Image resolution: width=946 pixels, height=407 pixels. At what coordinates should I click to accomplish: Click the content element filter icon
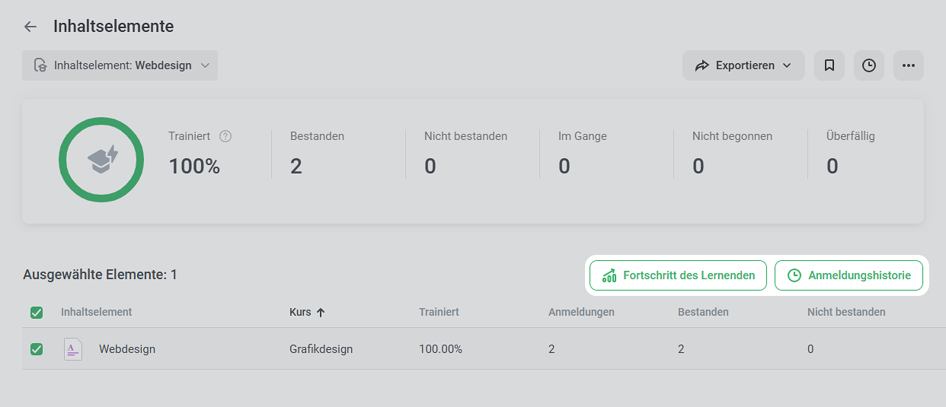click(x=40, y=65)
